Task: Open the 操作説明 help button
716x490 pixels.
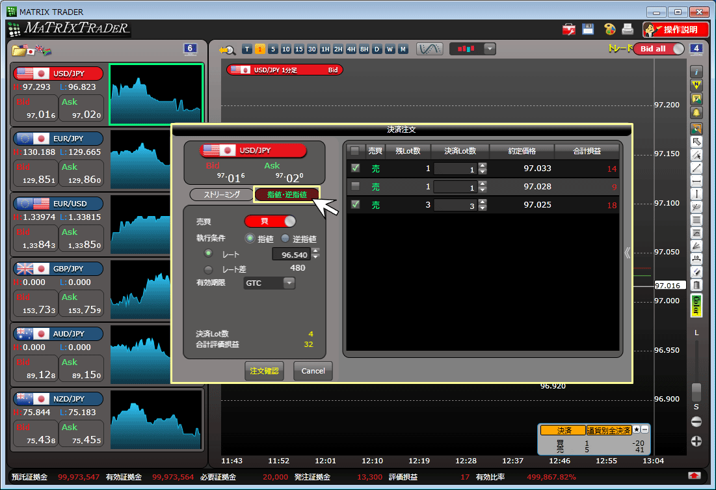Action: tap(676, 30)
